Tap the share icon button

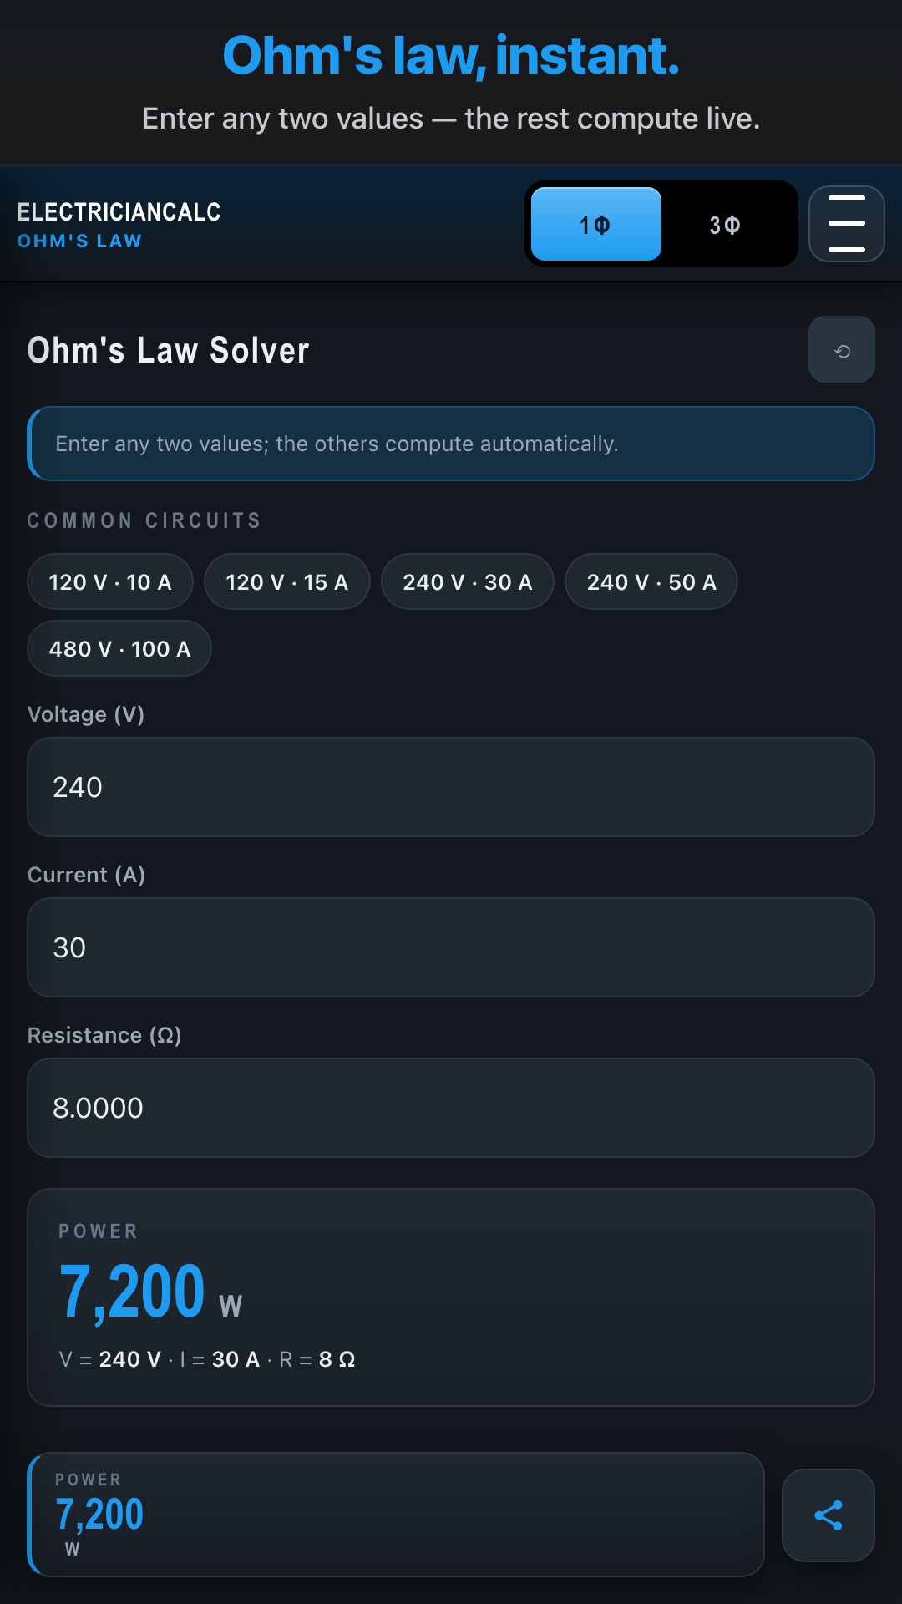[x=828, y=1515]
